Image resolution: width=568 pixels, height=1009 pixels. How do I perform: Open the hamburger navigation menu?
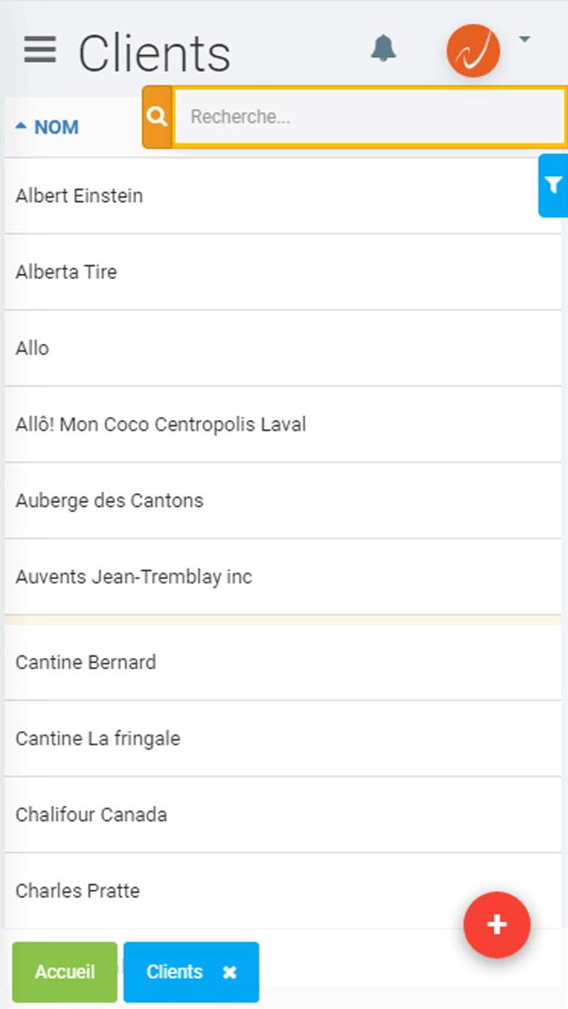pos(39,50)
